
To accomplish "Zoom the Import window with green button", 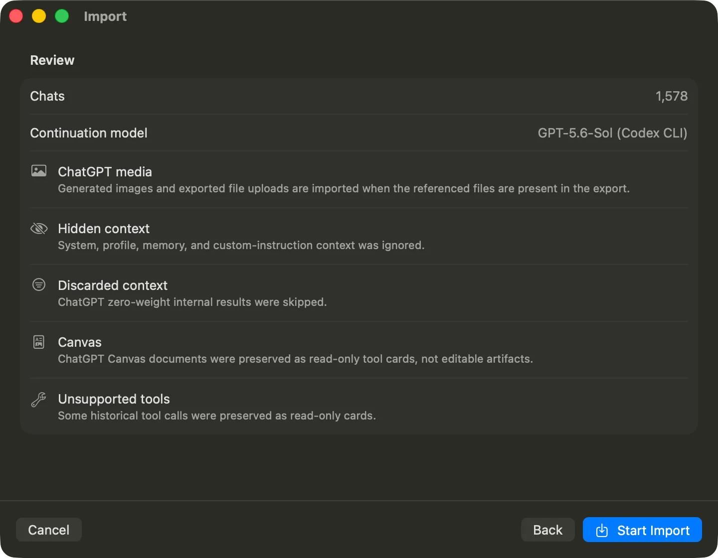I will pyautogui.click(x=62, y=16).
